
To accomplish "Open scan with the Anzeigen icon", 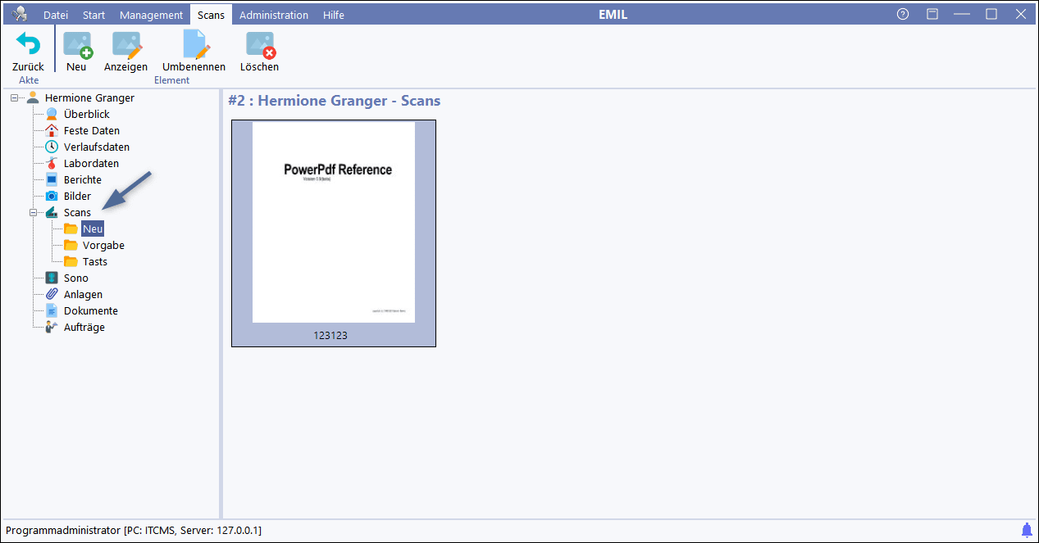I will (x=125, y=44).
